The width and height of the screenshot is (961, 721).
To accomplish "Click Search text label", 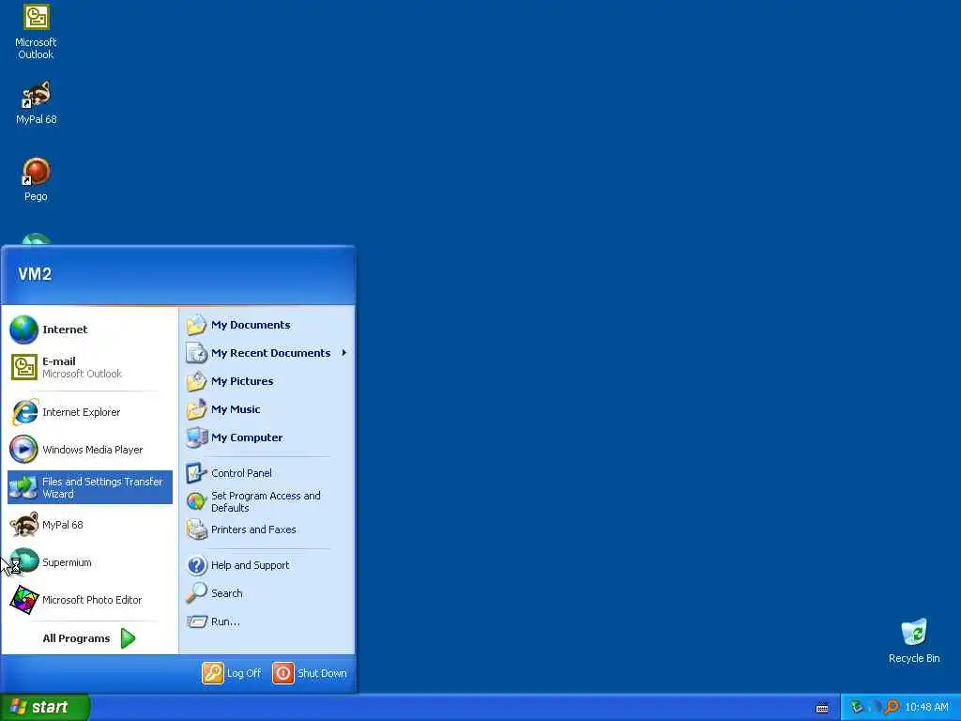I will 227,593.
